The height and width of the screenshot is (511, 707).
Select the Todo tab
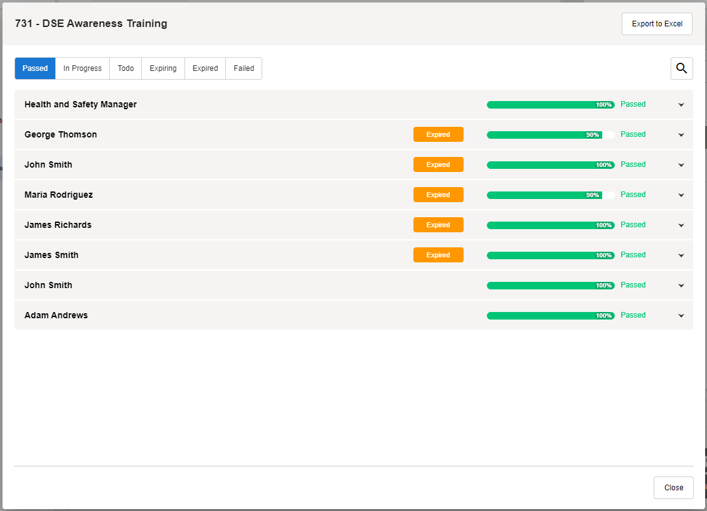pyautogui.click(x=125, y=68)
